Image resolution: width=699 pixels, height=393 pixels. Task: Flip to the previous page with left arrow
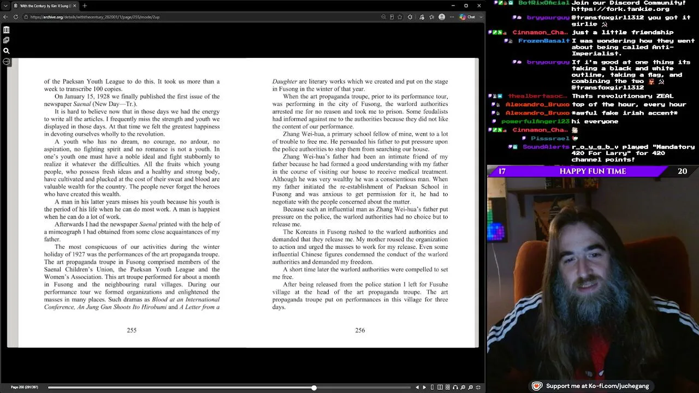point(417,388)
